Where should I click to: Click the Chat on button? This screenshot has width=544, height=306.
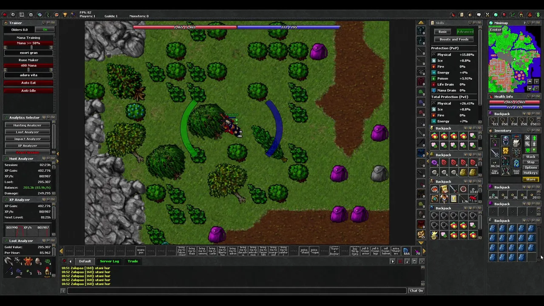tap(416, 291)
